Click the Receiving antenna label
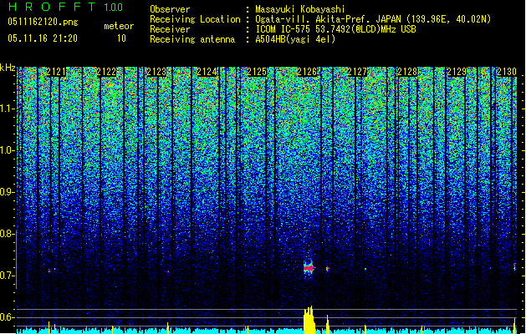This screenshot has height=334, width=526. (x=192, y=39)
